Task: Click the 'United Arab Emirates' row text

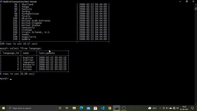Action: [36, 21]
